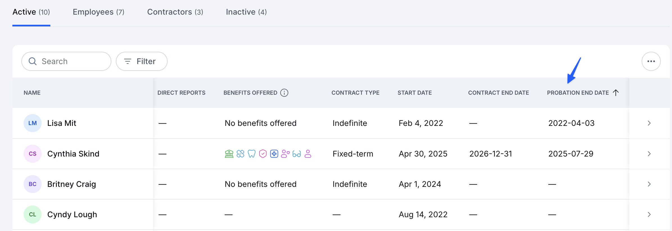Sort by the Start Date column header
Image resolution: width=672 pixels, height=231 pixels.
click(x=415, y=93)
